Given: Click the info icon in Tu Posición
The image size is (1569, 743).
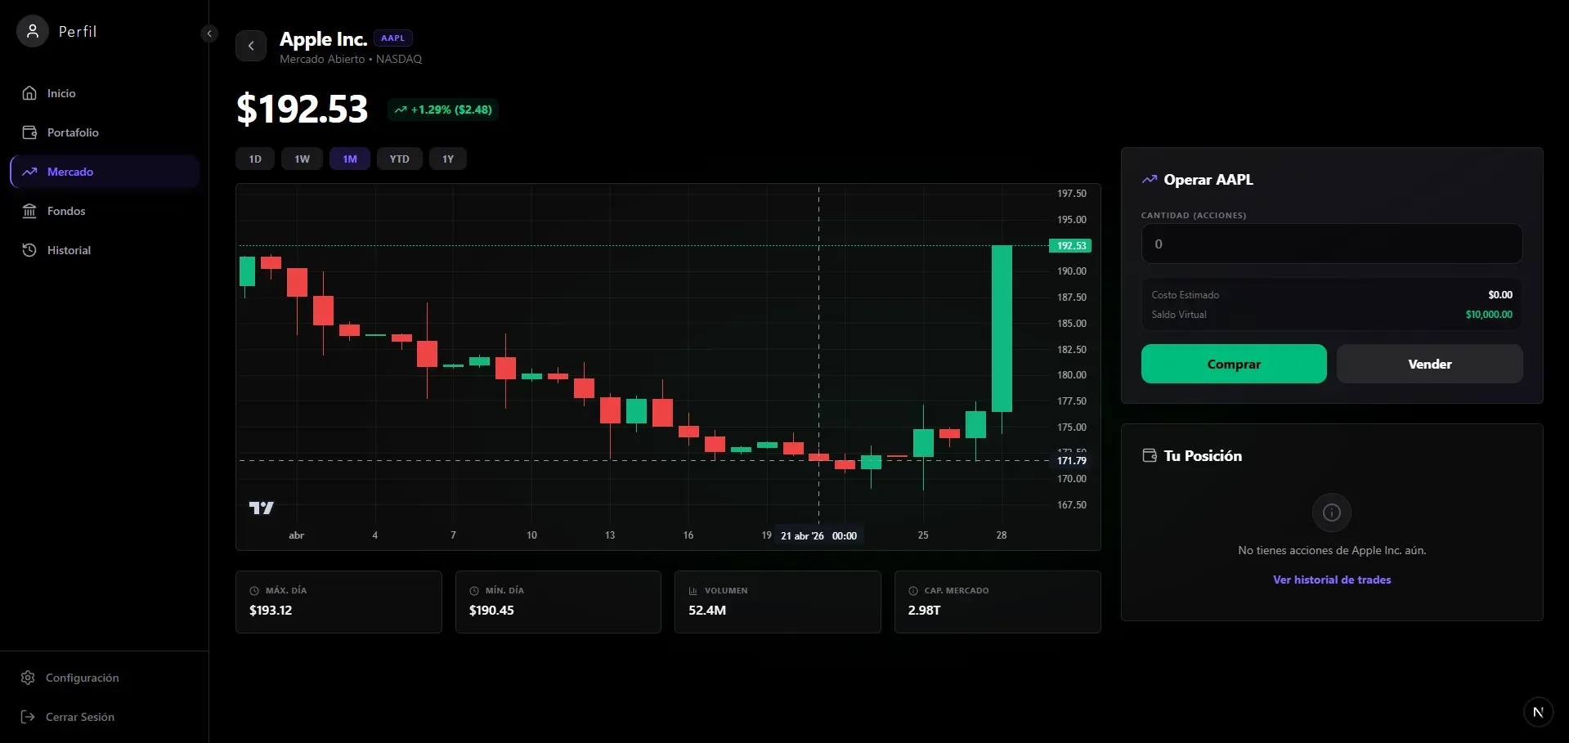Looking at the screenshot, I should click(x=1332, y=512).
